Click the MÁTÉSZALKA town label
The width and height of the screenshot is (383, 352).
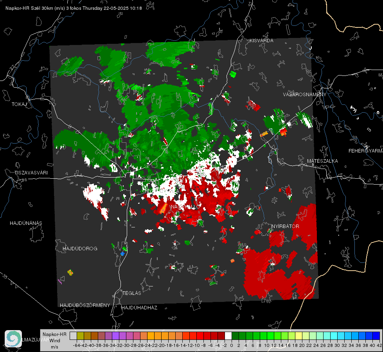click(x=322, y=161)
